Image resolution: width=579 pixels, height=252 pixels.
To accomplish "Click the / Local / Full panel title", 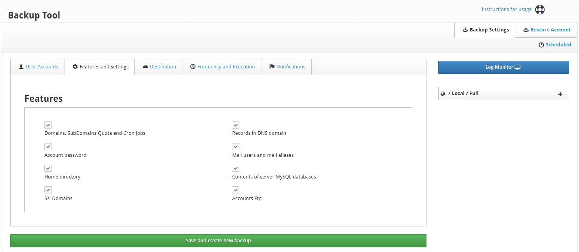I will click(463, 94).
